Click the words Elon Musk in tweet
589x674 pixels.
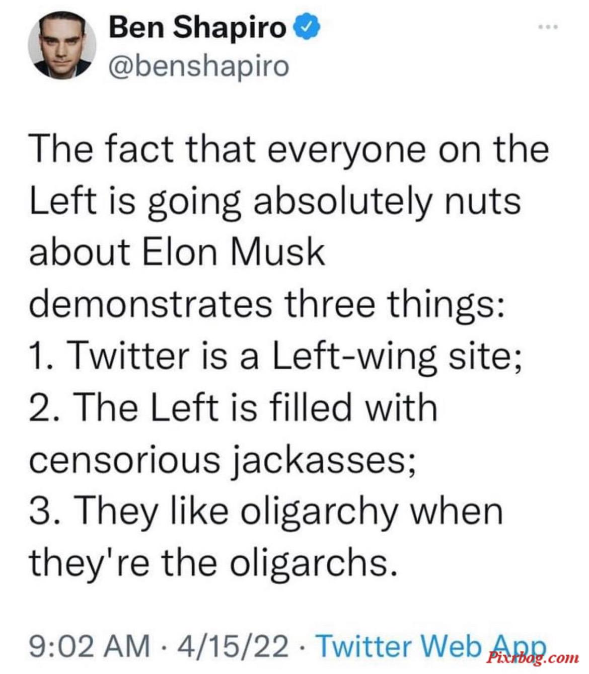(x=234, y=252)
